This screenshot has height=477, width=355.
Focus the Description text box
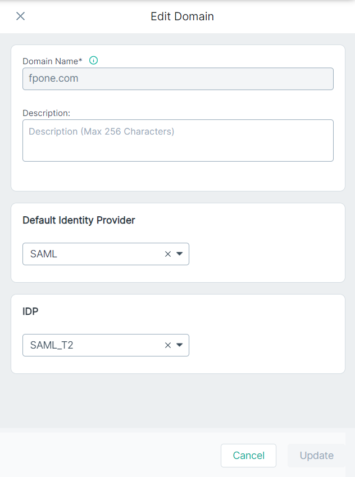pyautogui.click(x=178, y=141)
